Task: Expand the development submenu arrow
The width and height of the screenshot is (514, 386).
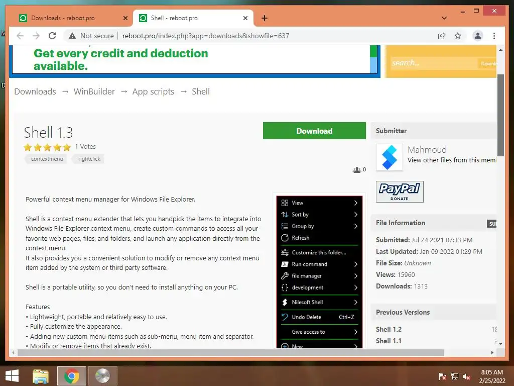Action: [356, 287]
